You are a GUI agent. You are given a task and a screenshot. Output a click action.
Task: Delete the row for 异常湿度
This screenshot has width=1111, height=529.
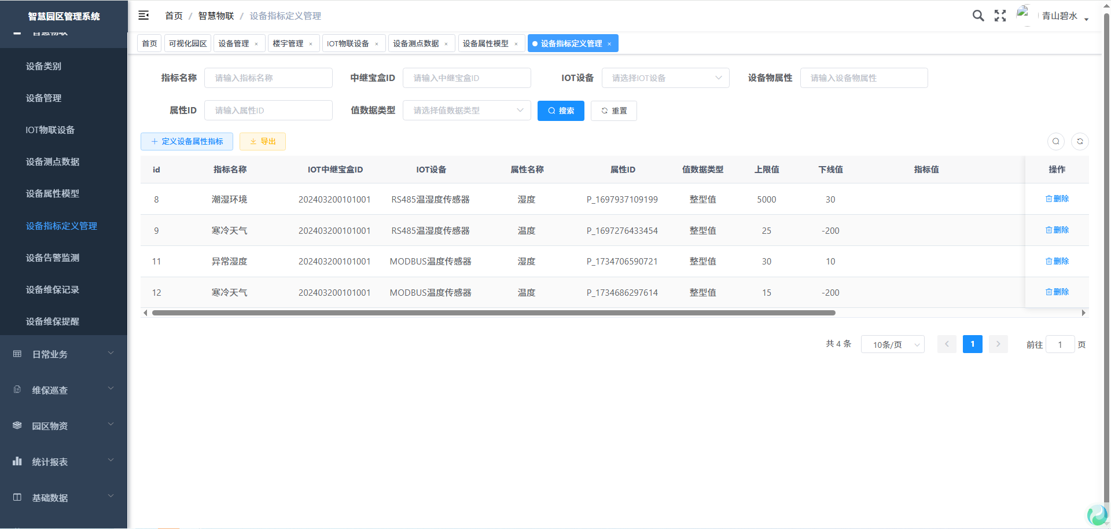pos(1057,261)
